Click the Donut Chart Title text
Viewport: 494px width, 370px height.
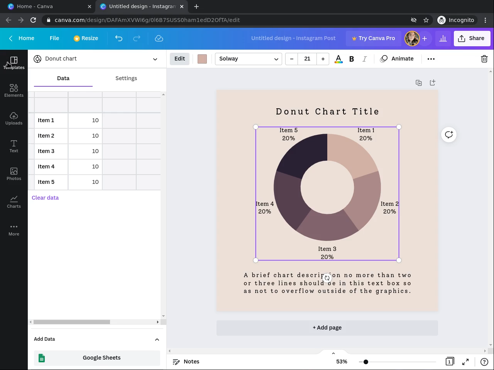[x=327, y=112]
